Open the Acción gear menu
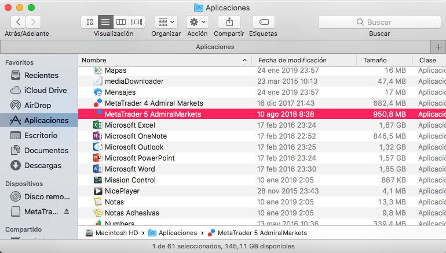This screenshot has width=446, height=253. (x=198, y=22)
